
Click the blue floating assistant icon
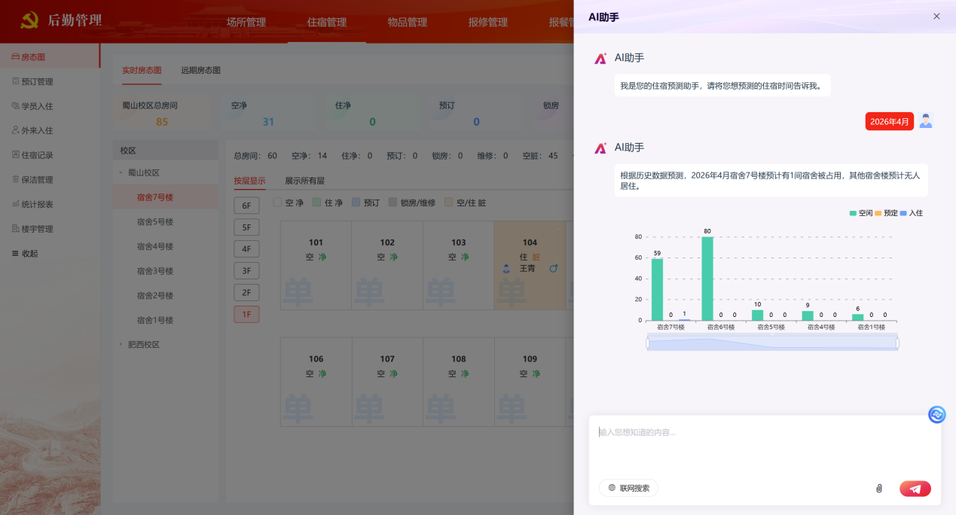[x=936, y=414]
